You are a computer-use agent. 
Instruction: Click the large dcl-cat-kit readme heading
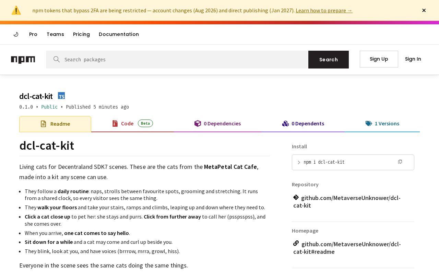click(47, 146)
